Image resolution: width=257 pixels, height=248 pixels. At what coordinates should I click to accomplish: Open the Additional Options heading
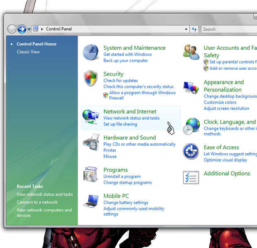227,174
